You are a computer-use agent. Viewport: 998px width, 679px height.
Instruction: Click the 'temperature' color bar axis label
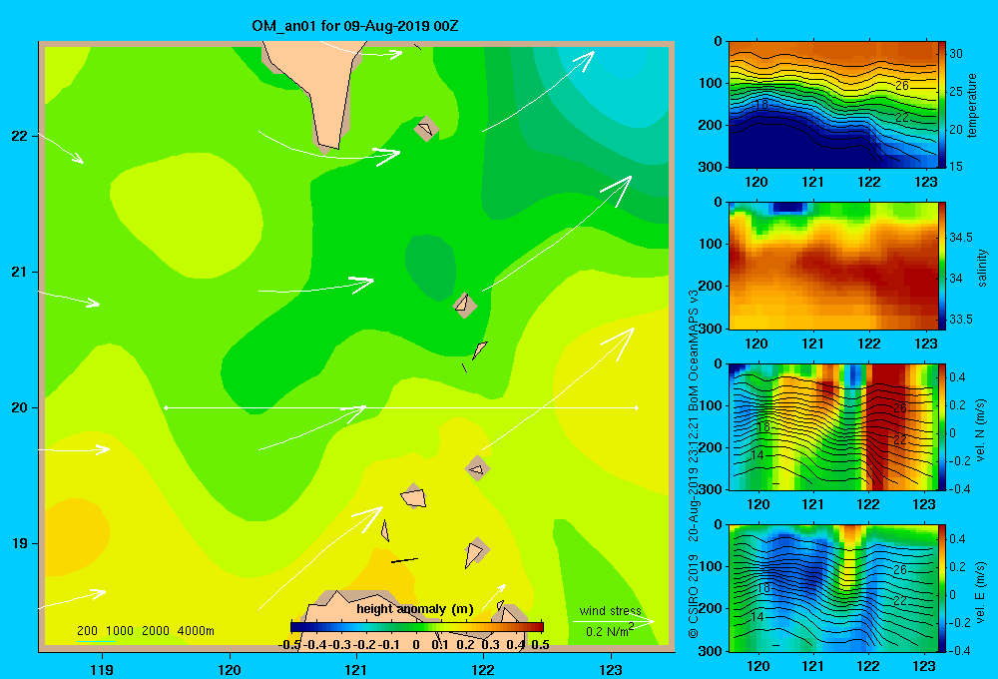tap(972, 106)
